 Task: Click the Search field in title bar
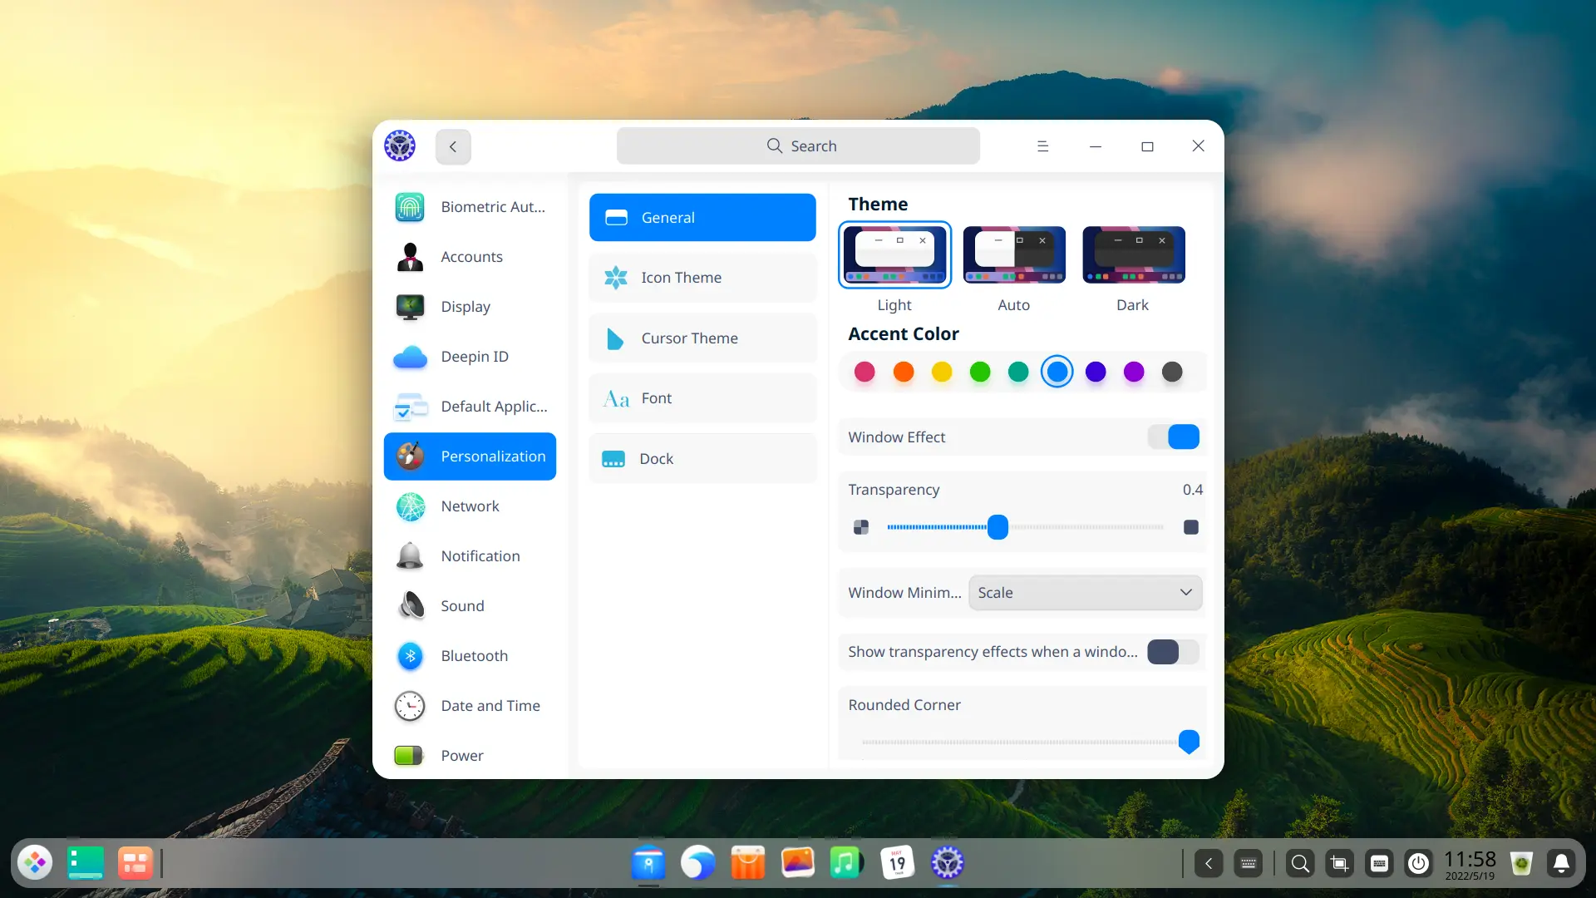pos(798,146)
